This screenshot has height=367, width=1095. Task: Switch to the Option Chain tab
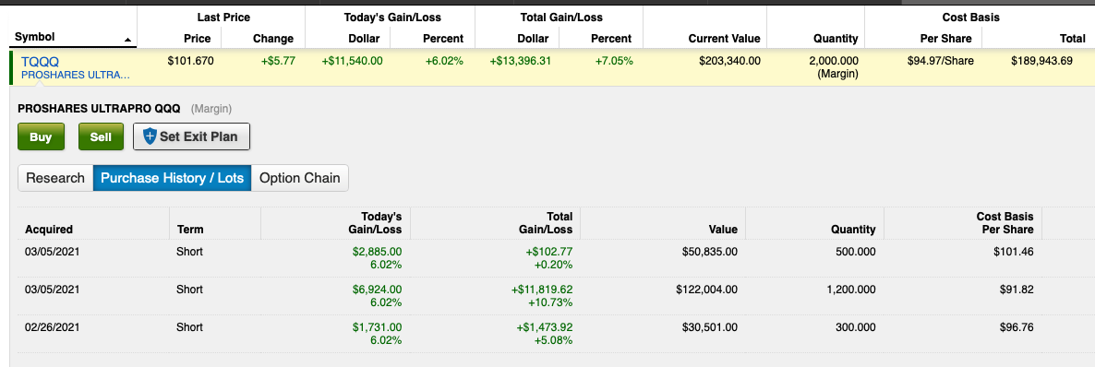pos(299,178)
